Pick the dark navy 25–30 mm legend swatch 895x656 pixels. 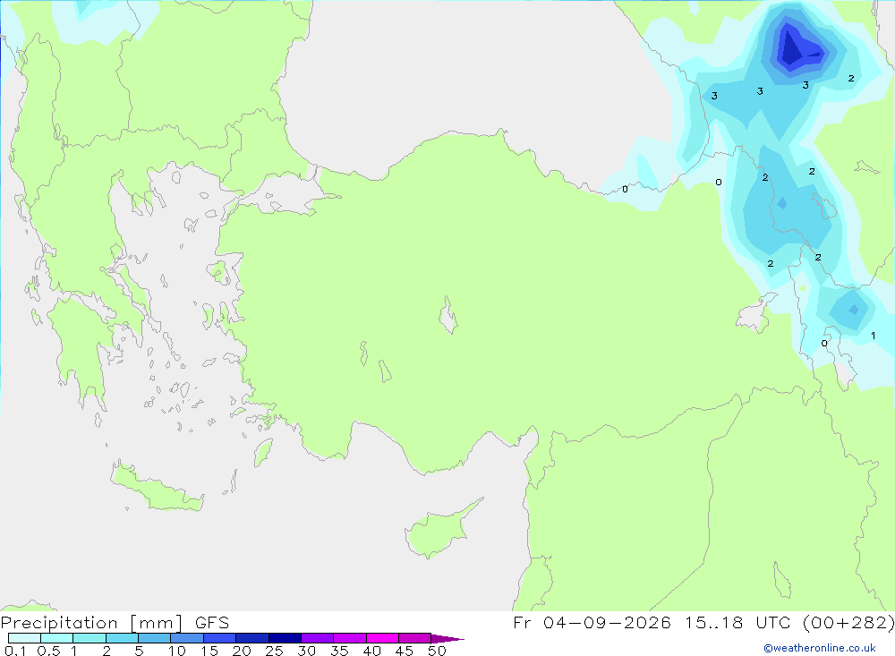[x=285, y=638]
